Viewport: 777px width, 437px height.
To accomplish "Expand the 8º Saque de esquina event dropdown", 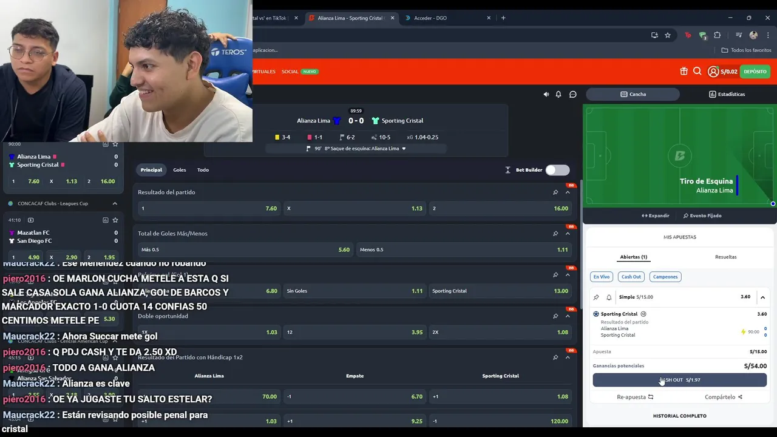I will click(x=404, y=149).
